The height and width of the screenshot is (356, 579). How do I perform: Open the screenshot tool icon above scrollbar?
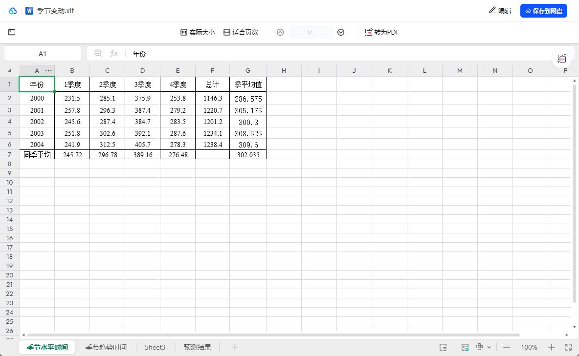(x=562, y=58)
